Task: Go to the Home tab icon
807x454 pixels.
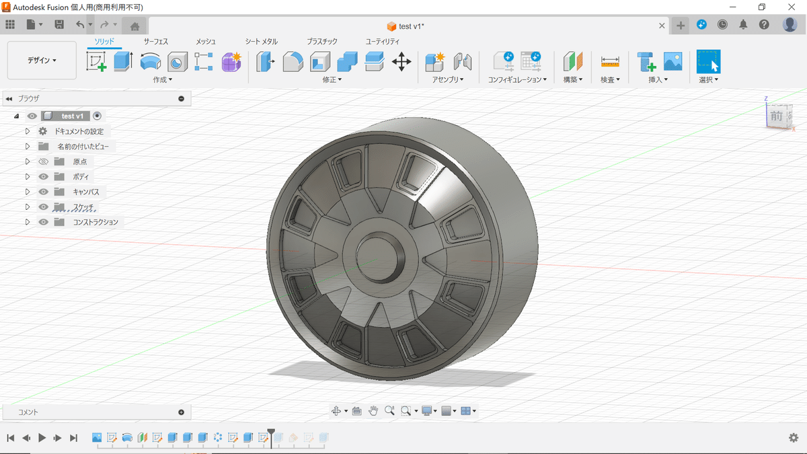Action: [134, 26]
